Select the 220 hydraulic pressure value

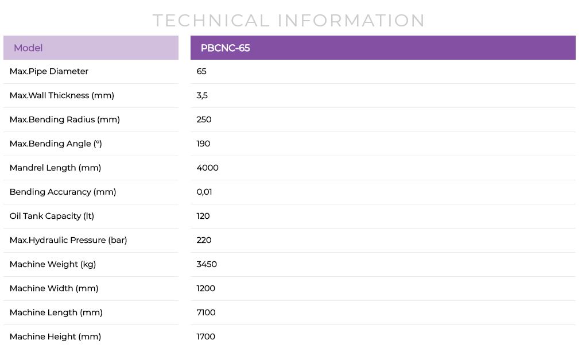[204, 240]
